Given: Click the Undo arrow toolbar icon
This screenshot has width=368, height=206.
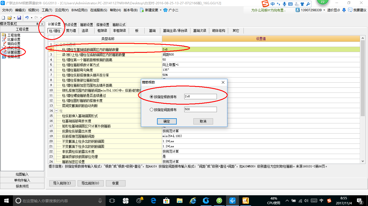Looking at the screenshot, I should coord(27,18).
